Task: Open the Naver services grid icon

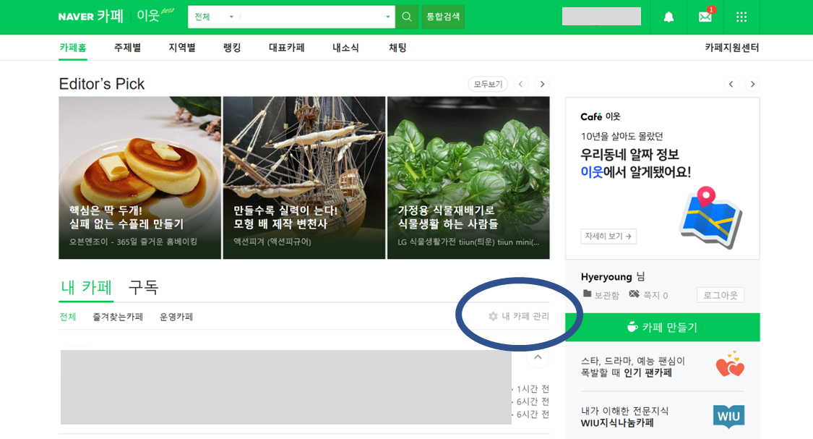Action: 741,17
